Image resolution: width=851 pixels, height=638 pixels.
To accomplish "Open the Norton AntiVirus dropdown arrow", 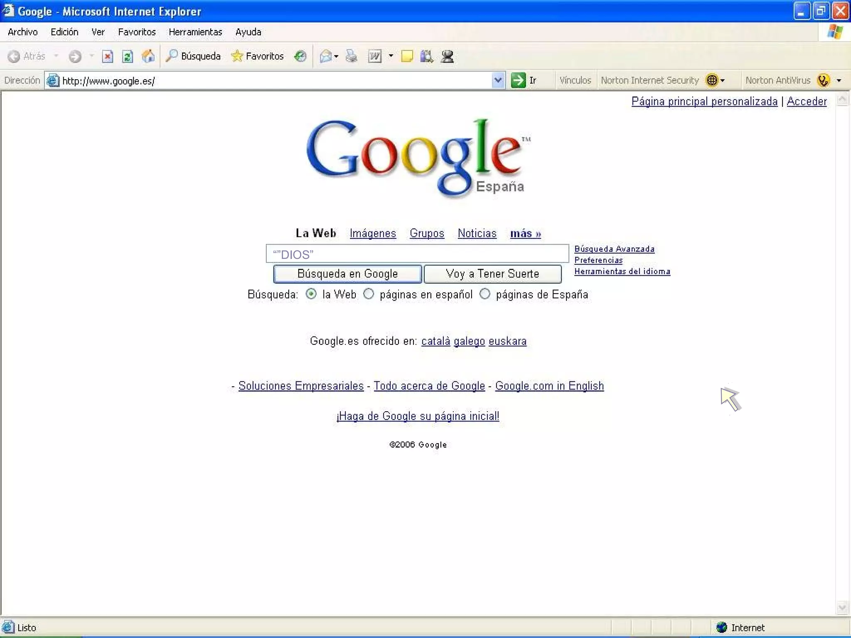I will tap(839, 80).
